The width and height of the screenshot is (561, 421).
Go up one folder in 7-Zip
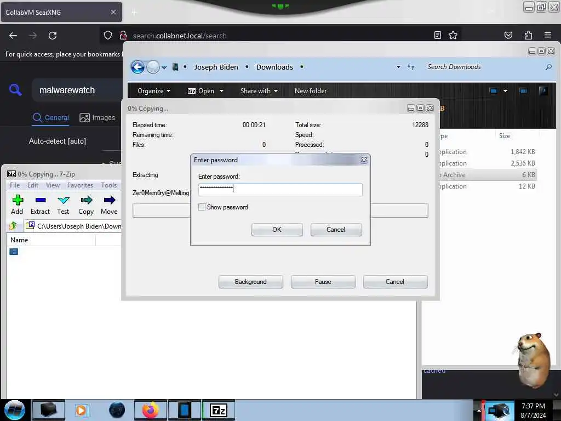tap(13, 226)
